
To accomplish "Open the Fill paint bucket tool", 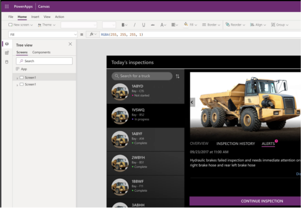I will [186, 24].
